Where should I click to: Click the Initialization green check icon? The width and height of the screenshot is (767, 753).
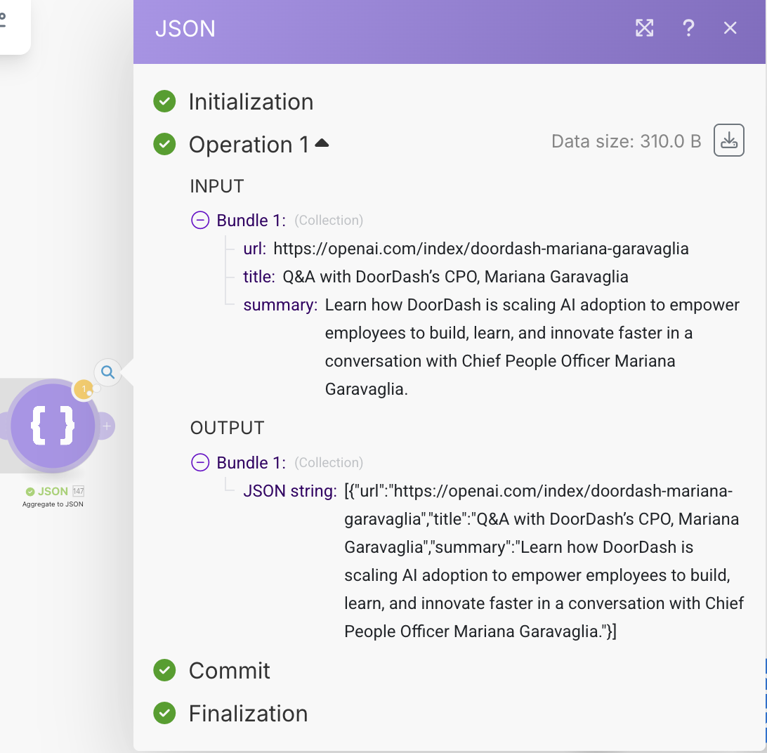coord(164,102)
